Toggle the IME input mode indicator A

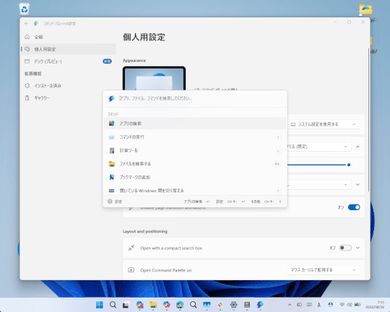319,305
